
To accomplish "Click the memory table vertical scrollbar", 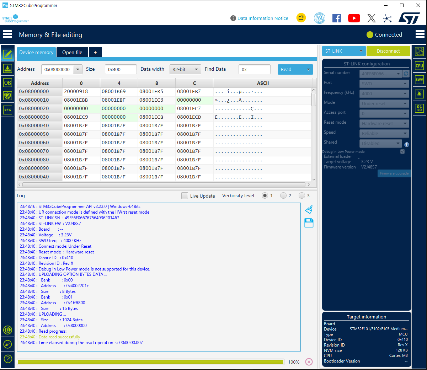I will (x=314, y=100).
